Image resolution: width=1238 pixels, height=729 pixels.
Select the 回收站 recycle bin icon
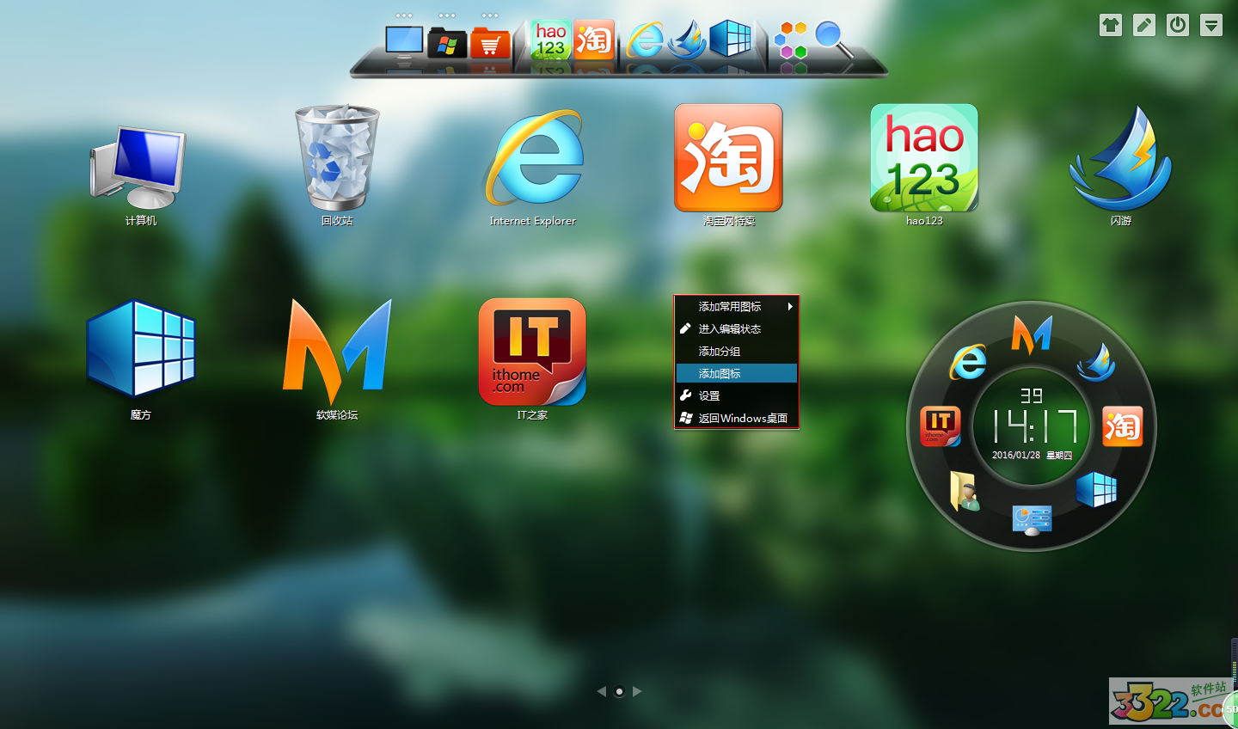point(337,165)
